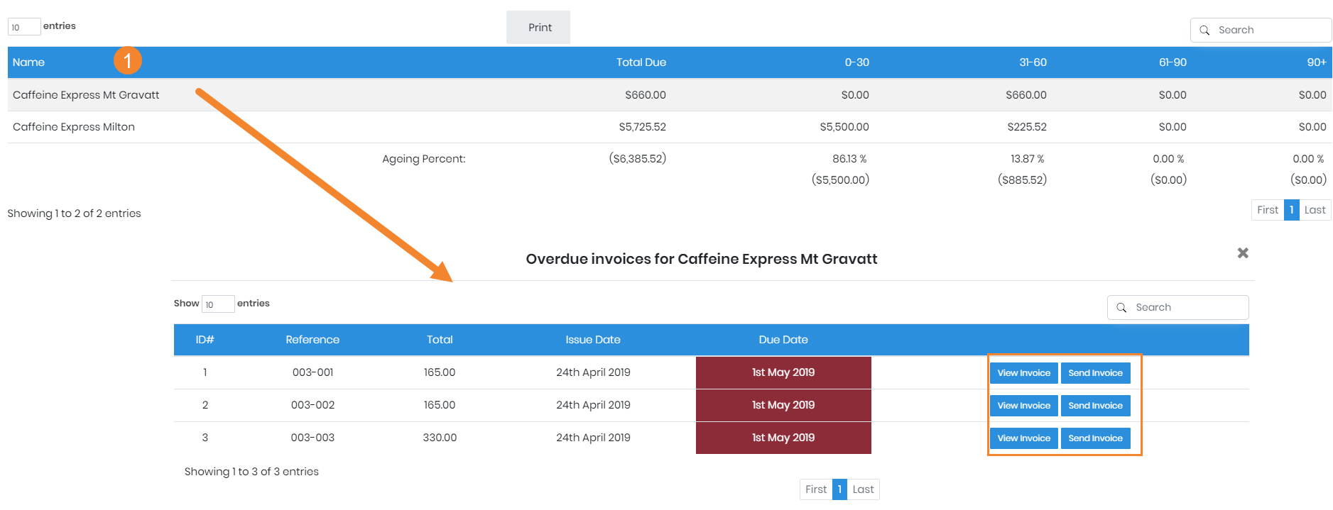Image resolution: width=1333 pixels, height=510 pixels.
Task: View invoice 003-003
Action: [1023, 438]
